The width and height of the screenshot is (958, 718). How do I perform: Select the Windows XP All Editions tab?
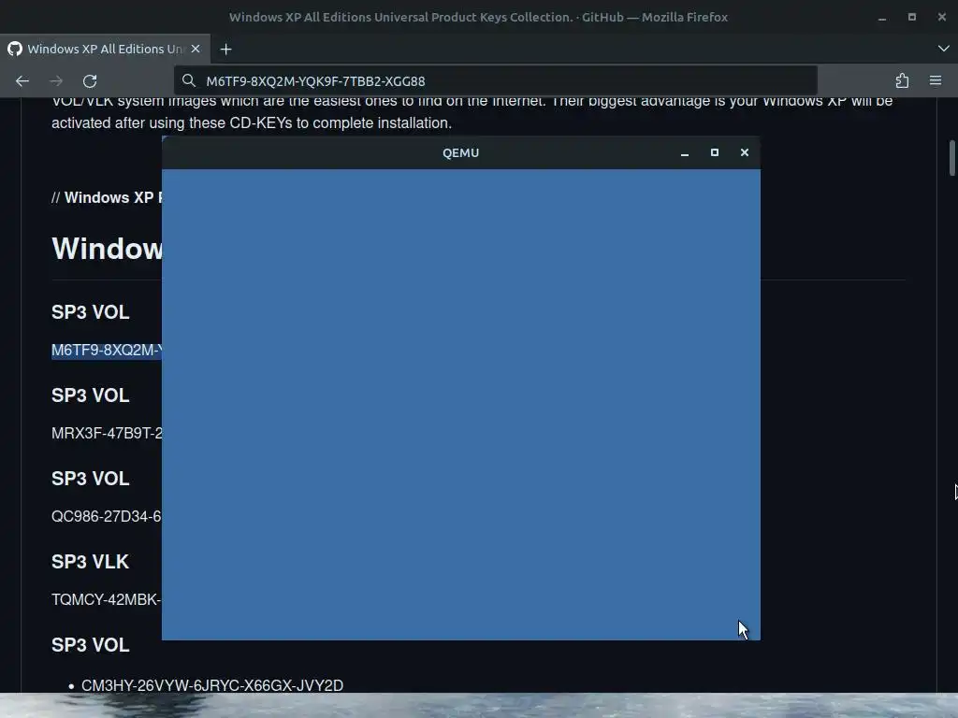pos(105,49)
